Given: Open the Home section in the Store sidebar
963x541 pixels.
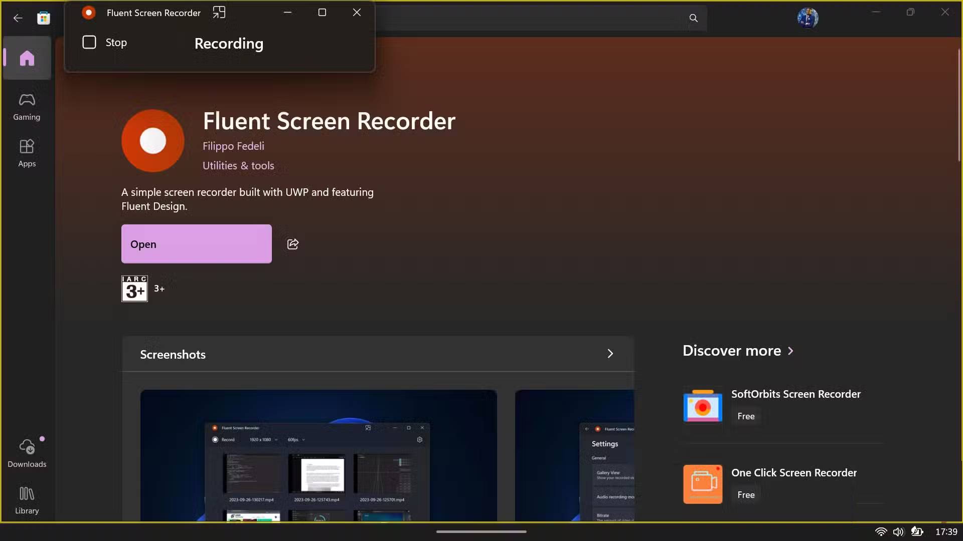Looking at the screenshot, I should pos(26,58).
